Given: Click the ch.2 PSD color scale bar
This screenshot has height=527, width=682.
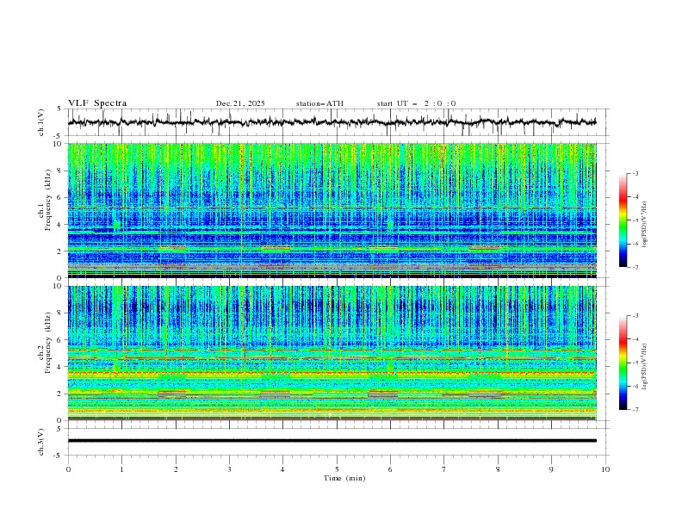Looking at the screenshot, I should [623, 363].
